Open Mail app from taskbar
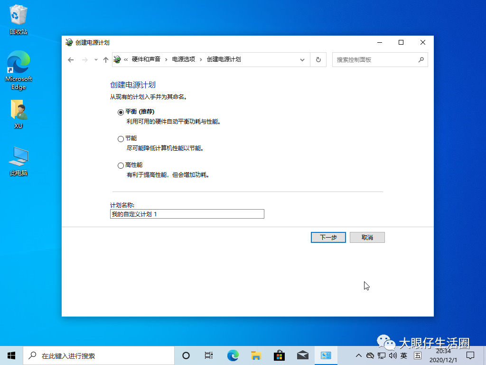 [303, 355]
